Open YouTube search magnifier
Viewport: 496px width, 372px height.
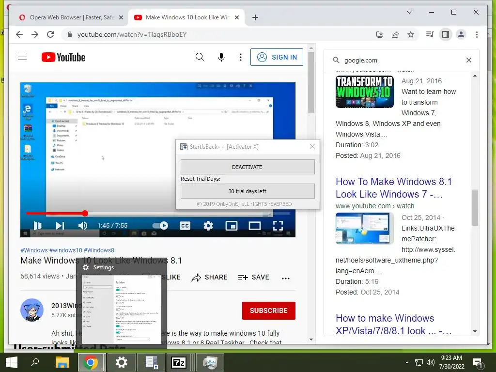(200, 57)
